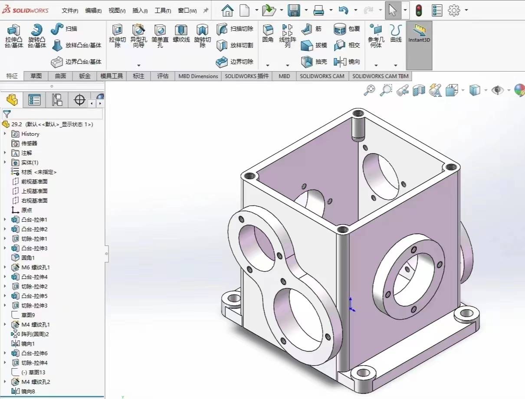Switch to the 草图 tab
525x399 pixels.
click(36, 76)
